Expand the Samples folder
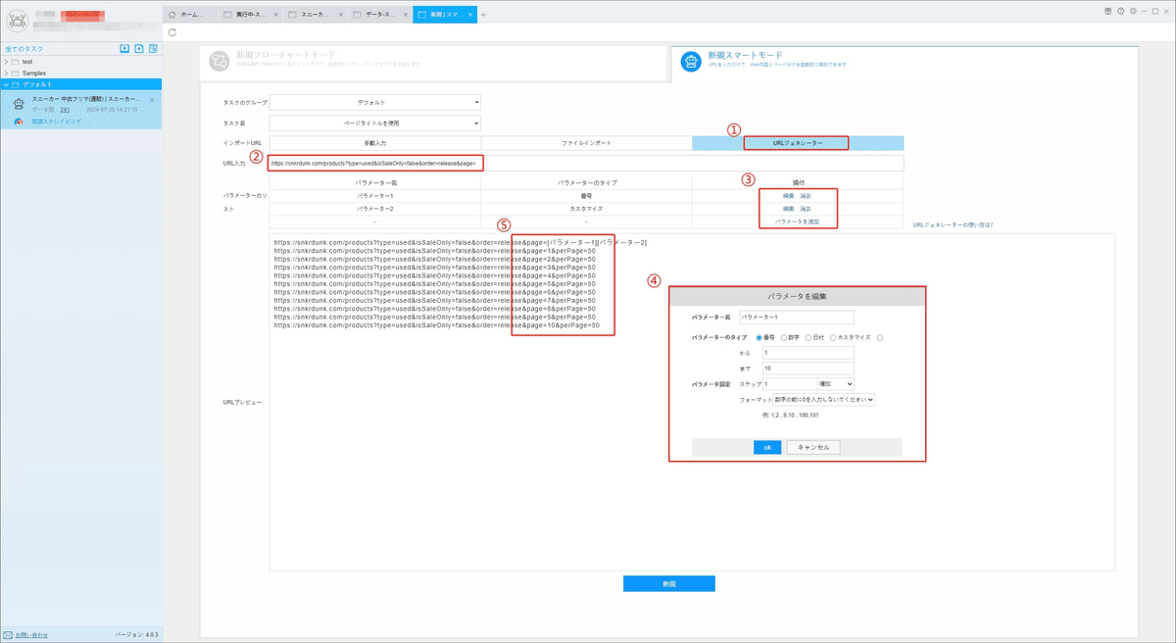The height and width of the screenshot is (643, 1176). pyautogui.click(x=6, y=74)
